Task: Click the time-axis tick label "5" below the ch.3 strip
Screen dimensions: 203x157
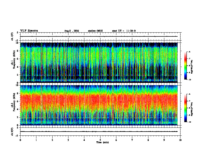Action: 100,140
